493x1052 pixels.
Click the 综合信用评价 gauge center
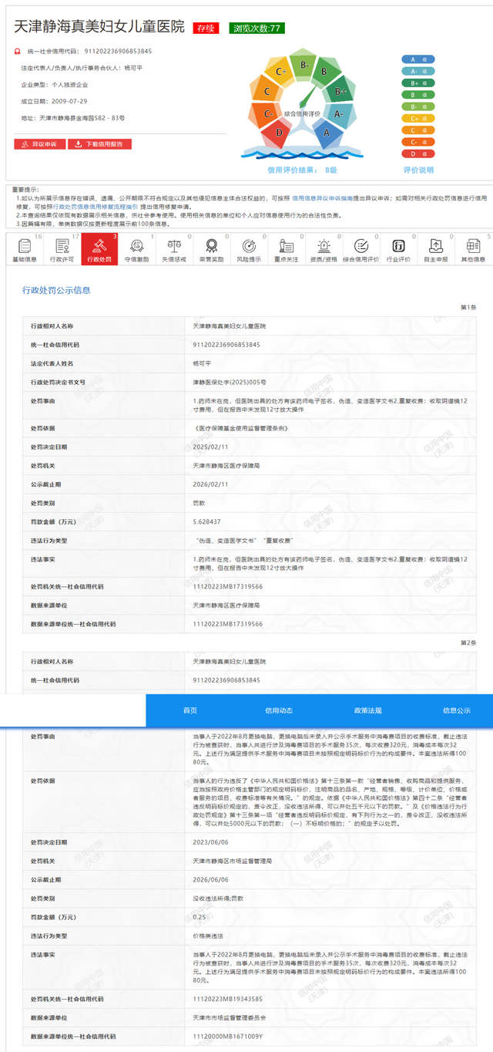point(302,113)
